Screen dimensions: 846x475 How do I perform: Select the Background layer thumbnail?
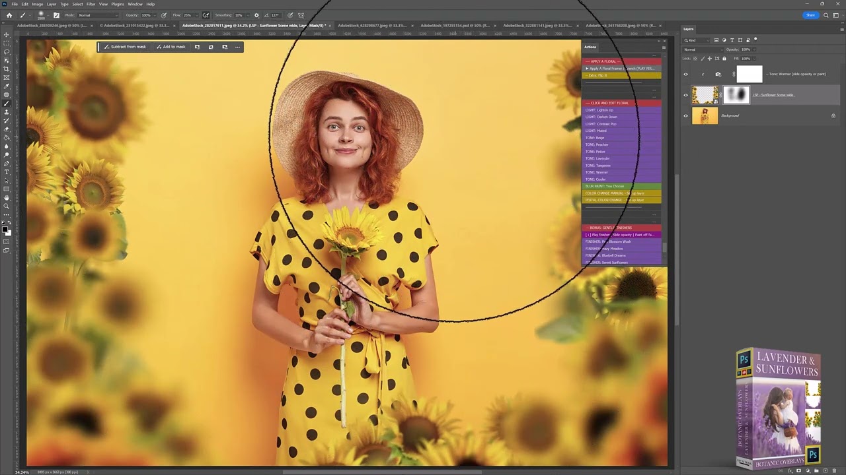click(x=705, y=115)
